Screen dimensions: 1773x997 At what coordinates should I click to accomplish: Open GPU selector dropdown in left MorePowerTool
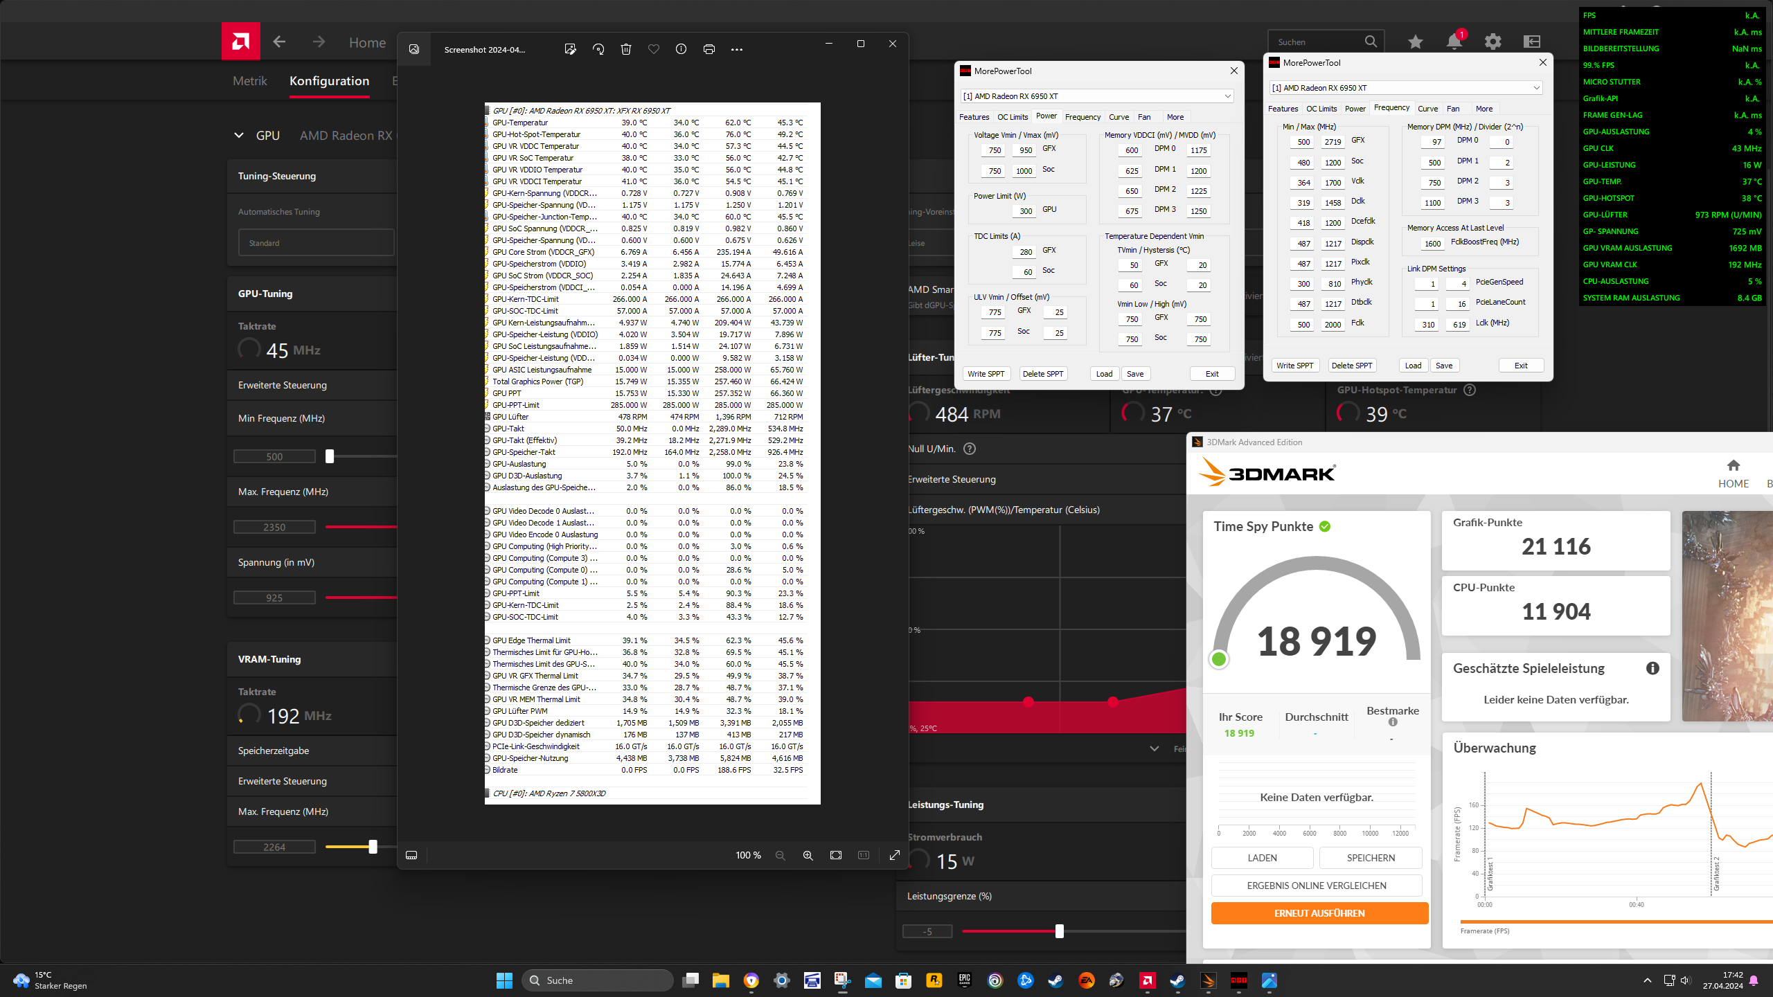pyautogui.click(x=1227, y=96)
